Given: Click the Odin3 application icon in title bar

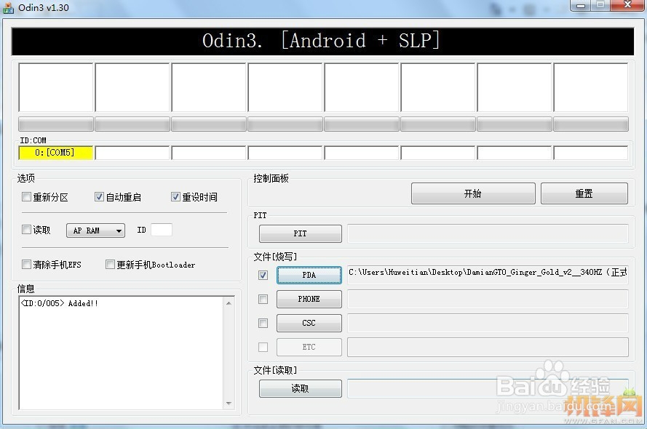Looking at the screenshot, I should click(8, 8).
